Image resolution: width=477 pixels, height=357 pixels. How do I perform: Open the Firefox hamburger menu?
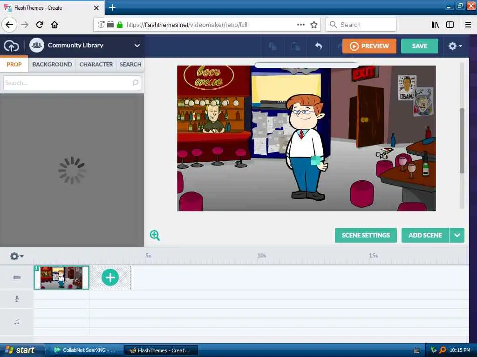pos(468,25)
